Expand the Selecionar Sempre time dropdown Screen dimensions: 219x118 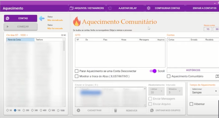click(x=204, y=91)
